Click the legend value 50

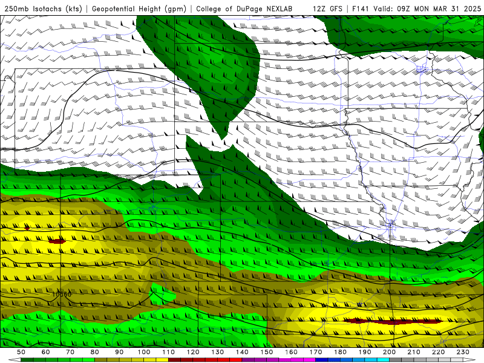click(x=21, y=352)
